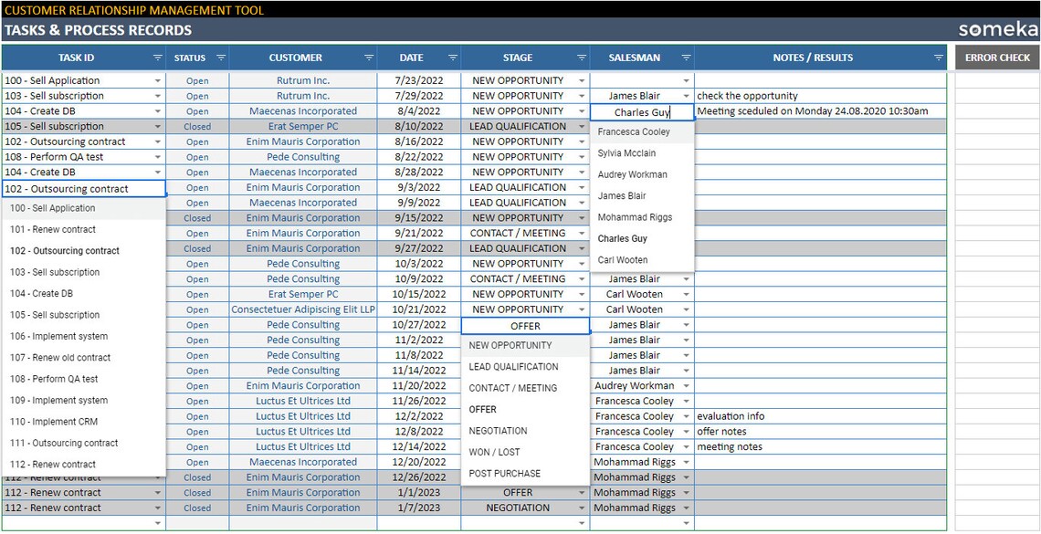Open the filter on the SALESMAN column
Viewport: 1041px width, 534px height.
686,57
